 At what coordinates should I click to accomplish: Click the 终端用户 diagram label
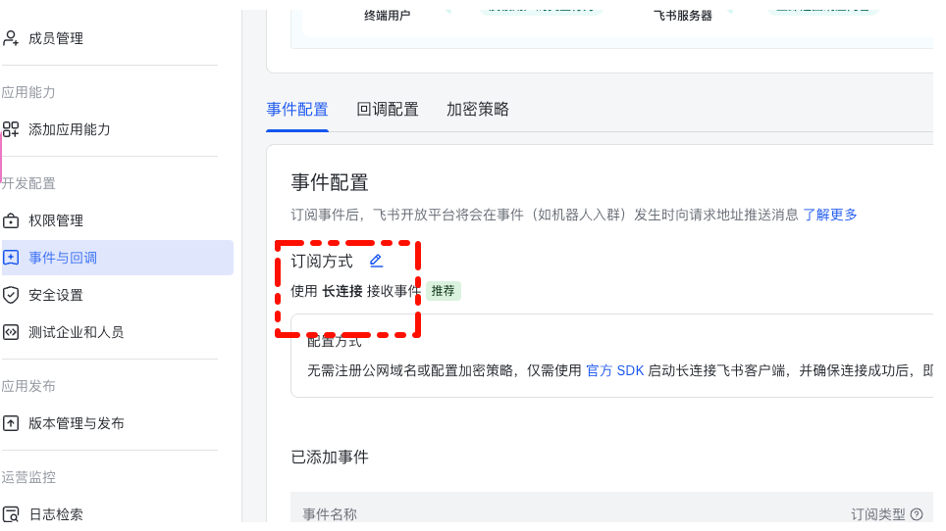click(387, 15)
